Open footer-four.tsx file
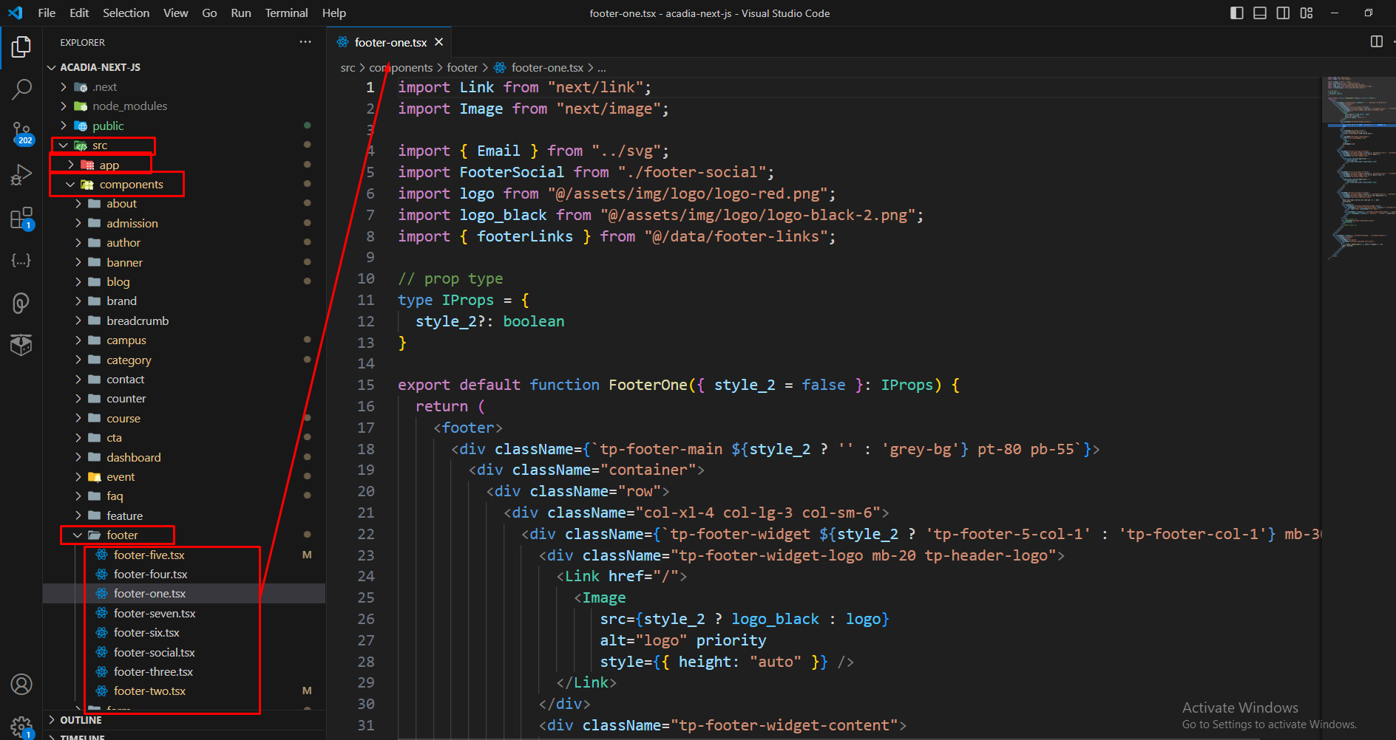This screenshot has height=740, width=1396. click(150, 574)
